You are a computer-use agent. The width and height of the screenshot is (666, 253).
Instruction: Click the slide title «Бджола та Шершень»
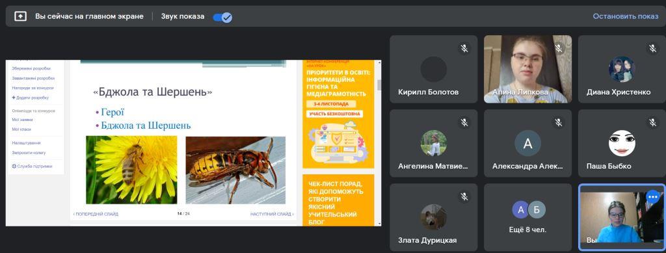click(x=152, y=92)
